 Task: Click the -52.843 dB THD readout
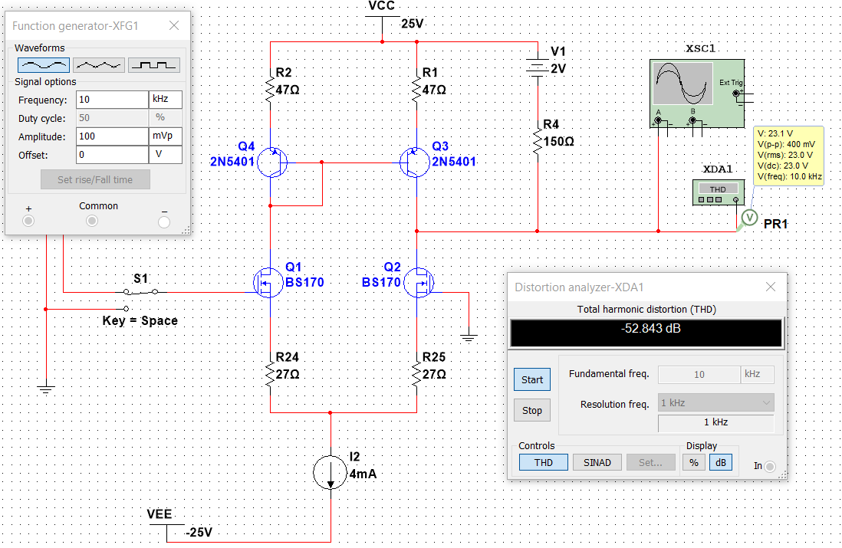pyautogui.click(x=646, y=333)
